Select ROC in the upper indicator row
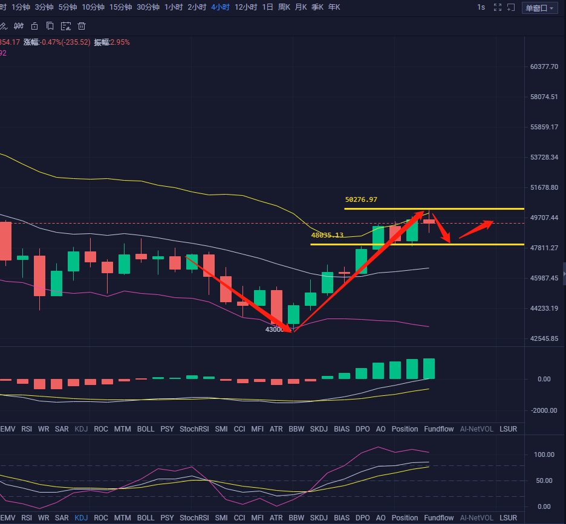 [101, 429]
